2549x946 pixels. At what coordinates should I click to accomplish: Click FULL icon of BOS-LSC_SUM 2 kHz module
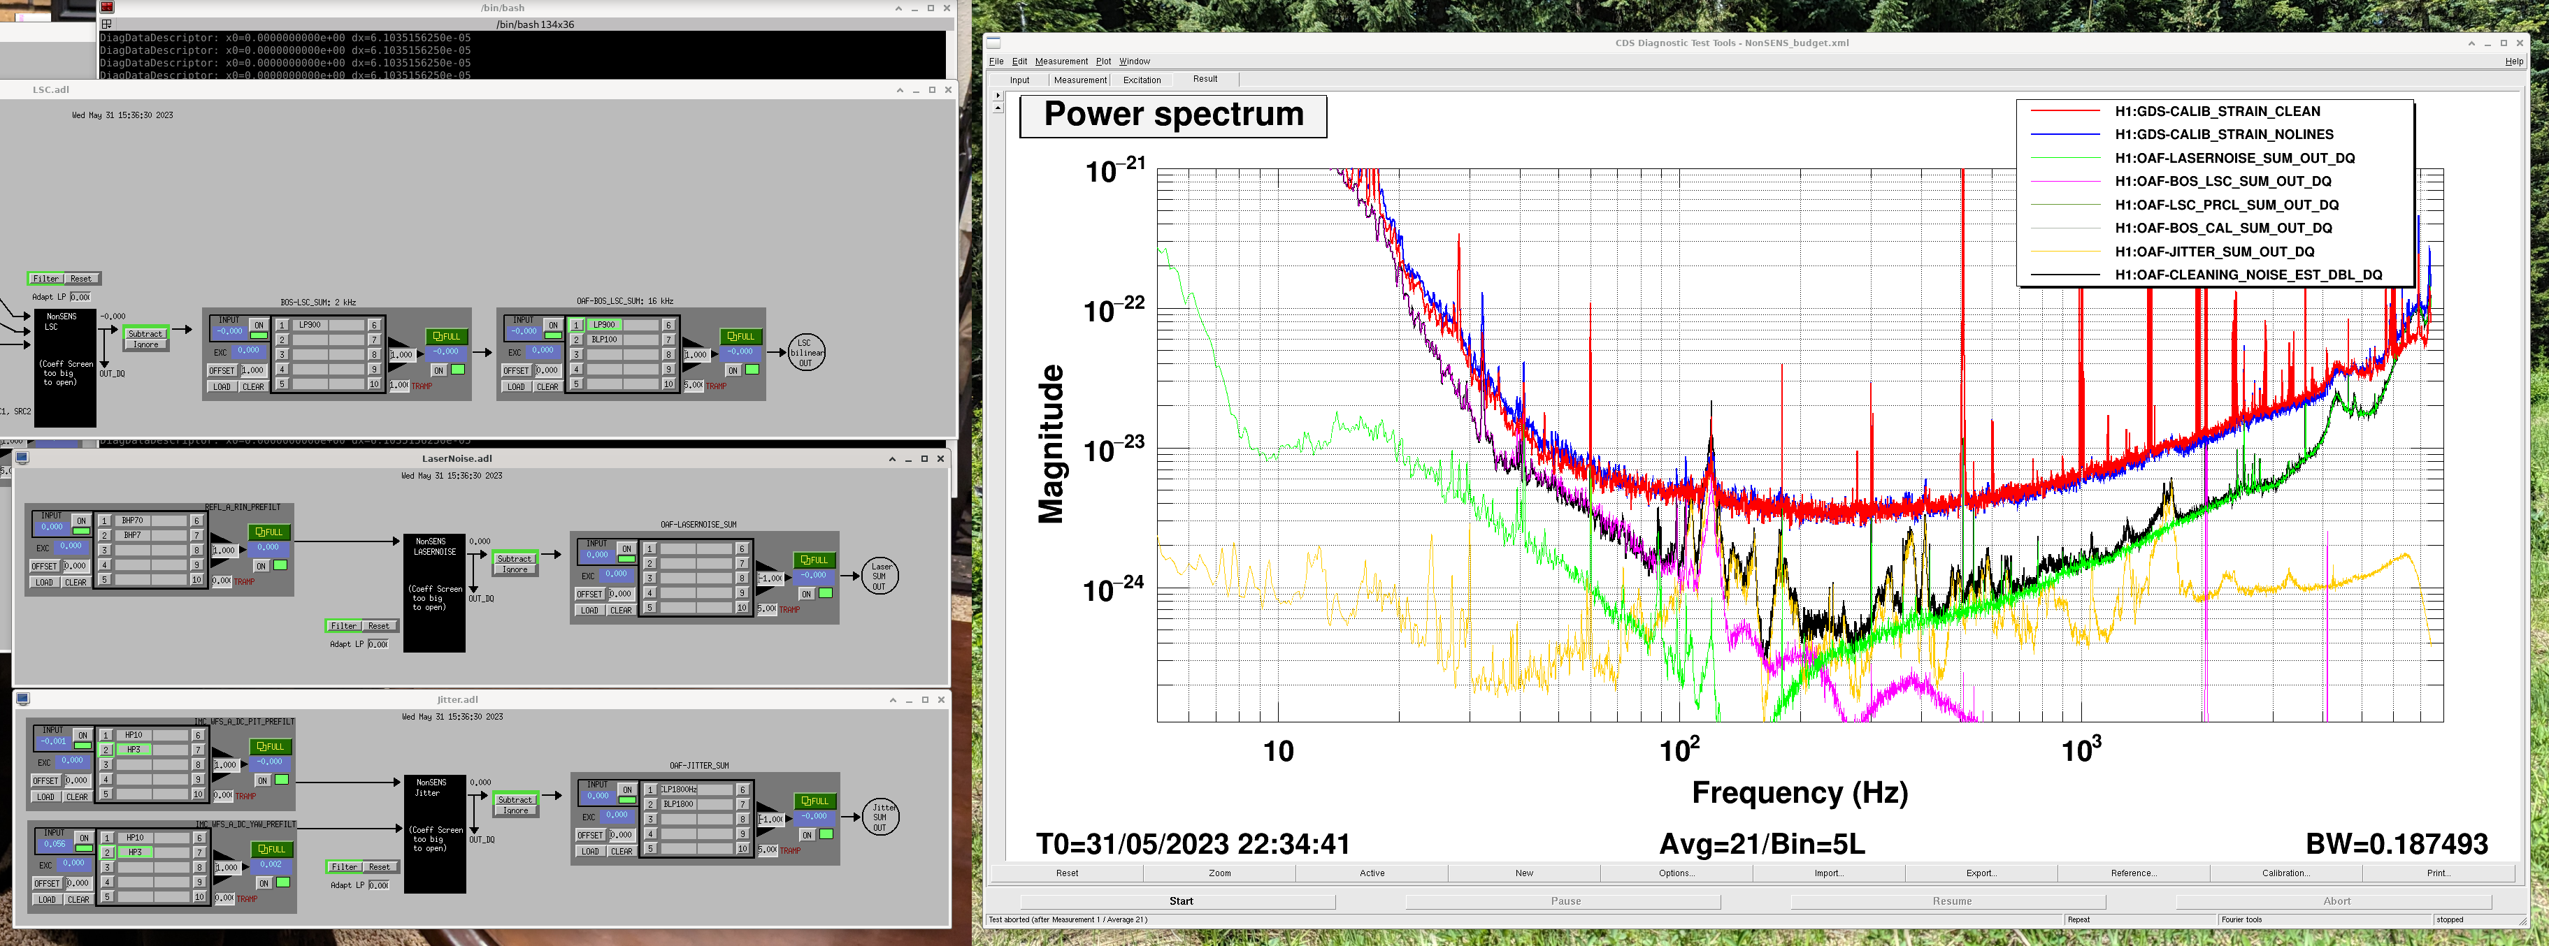click(x=447, y=336)
